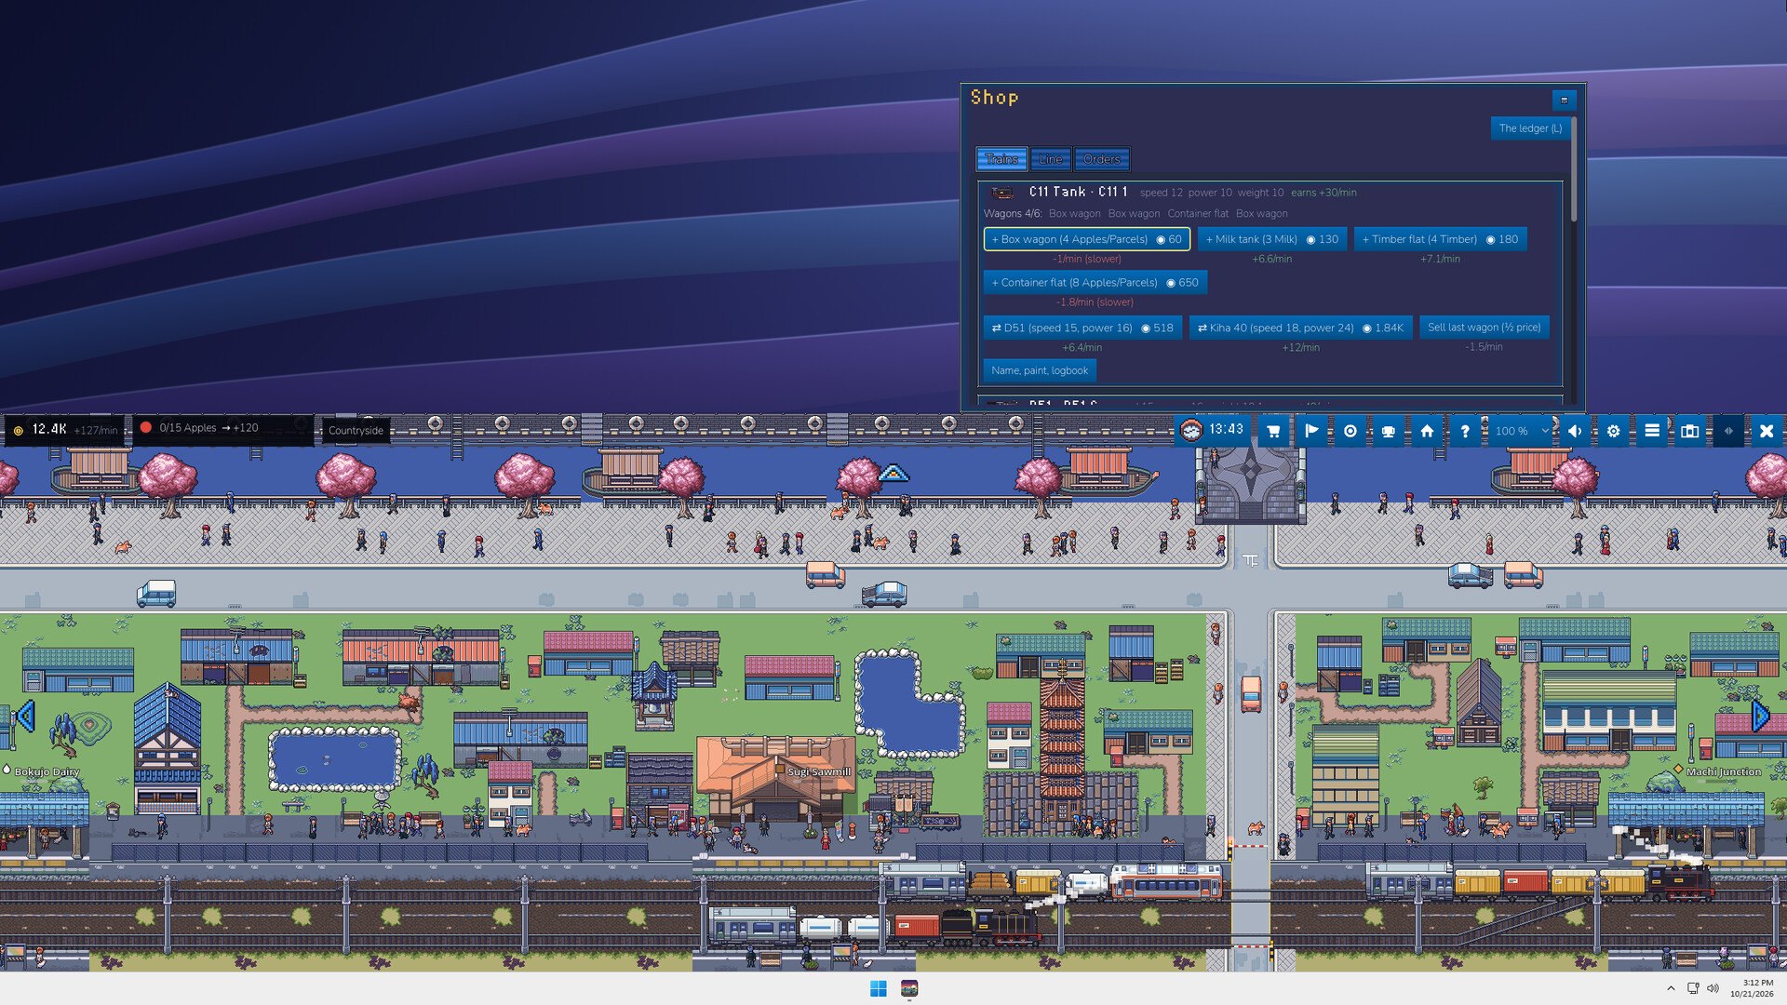Buy Milk tank for 130
1787x1005 pixels.
pos(1271,239)
